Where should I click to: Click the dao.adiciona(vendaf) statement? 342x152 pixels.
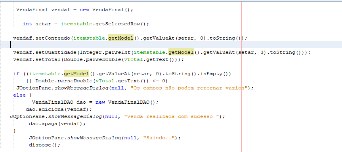59,109
